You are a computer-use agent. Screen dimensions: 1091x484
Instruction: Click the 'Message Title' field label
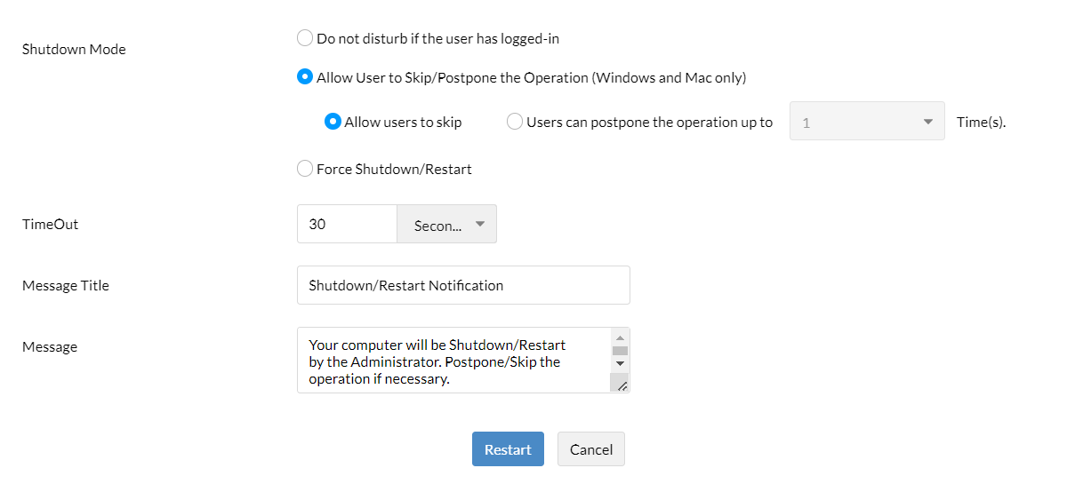[x=66, y=286]
